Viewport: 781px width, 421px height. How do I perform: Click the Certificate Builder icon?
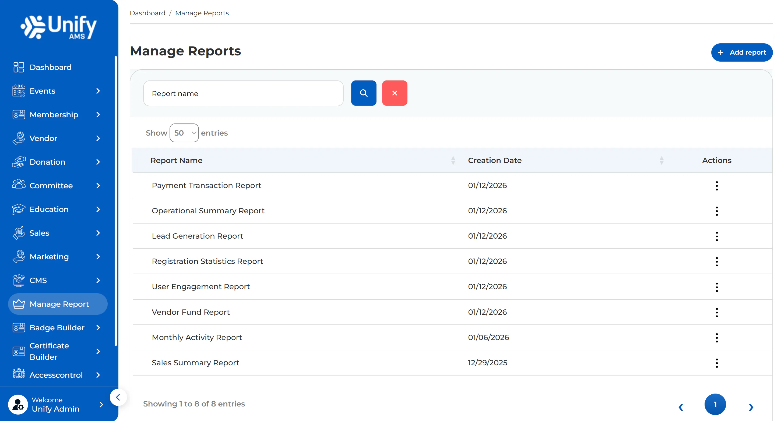pos(19,351)
